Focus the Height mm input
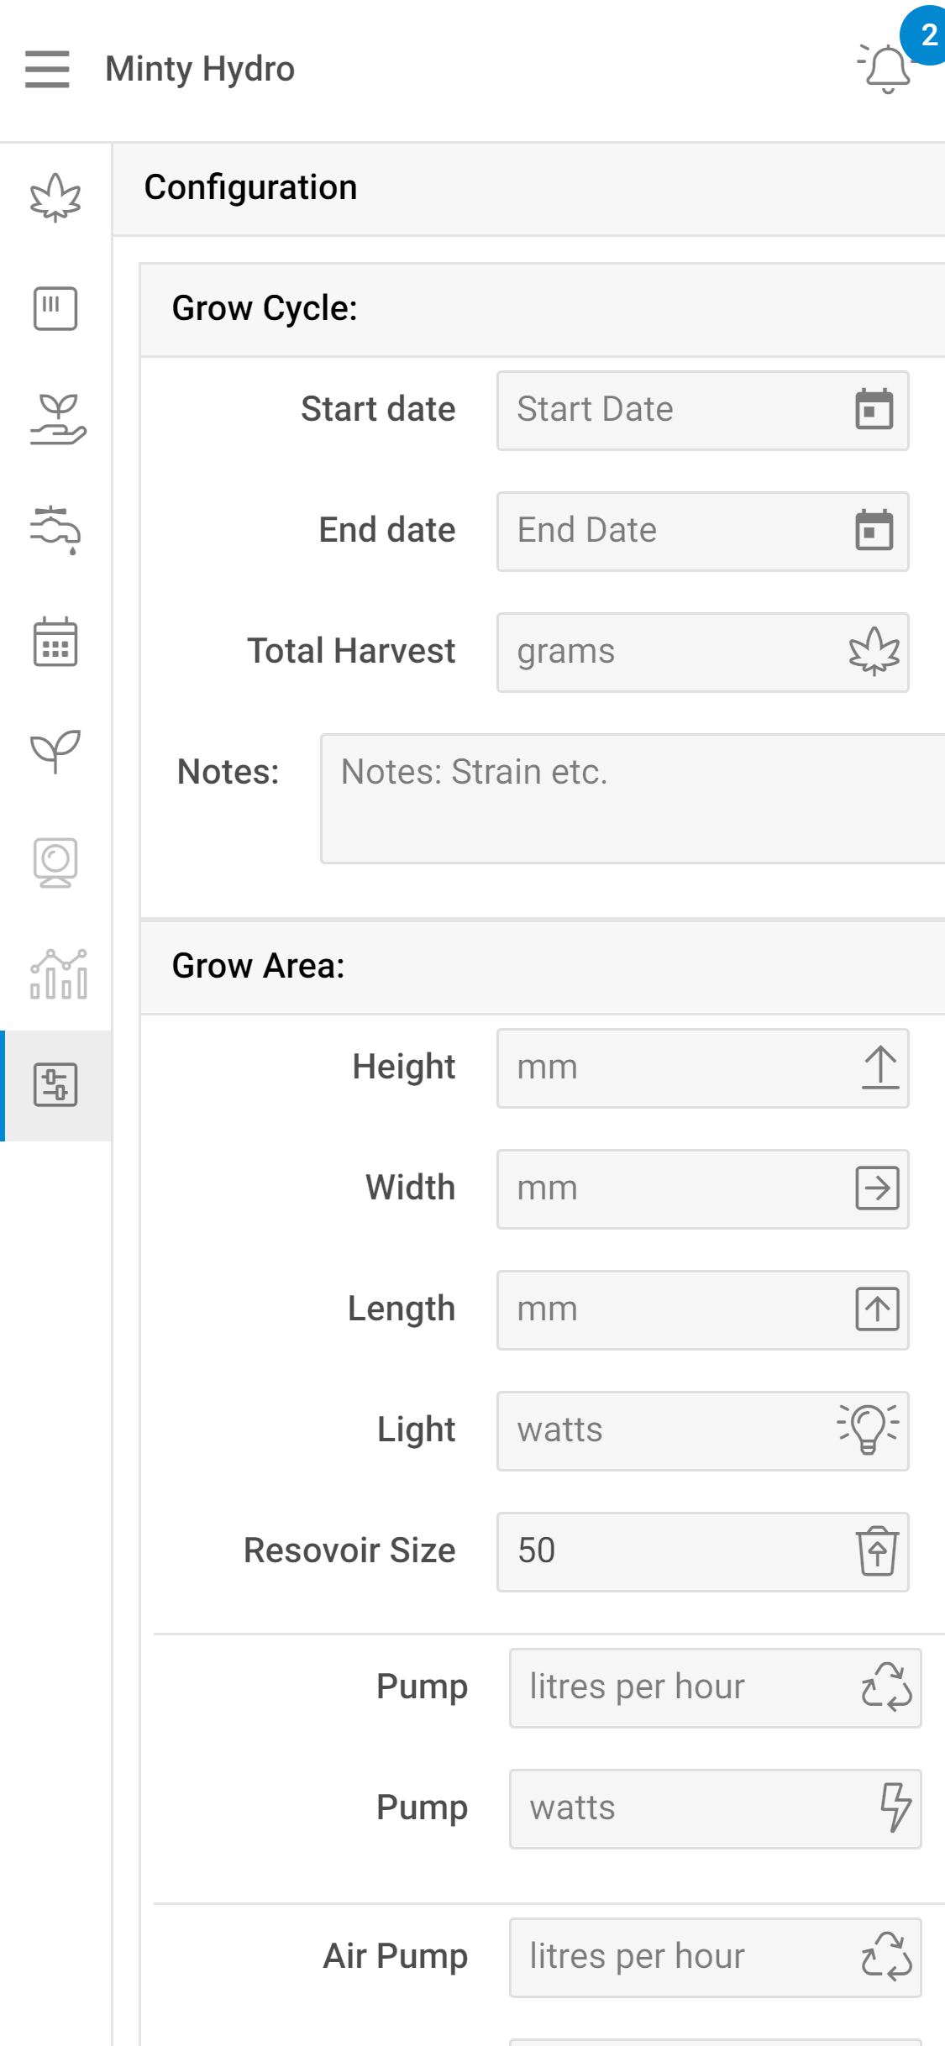This screenshot has height=2046, width=945. pos(672,1068)
